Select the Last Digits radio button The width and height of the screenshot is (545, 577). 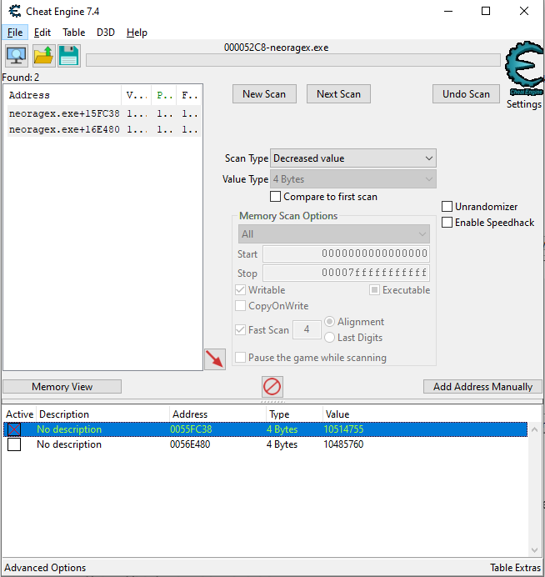[x=329, y=338]
